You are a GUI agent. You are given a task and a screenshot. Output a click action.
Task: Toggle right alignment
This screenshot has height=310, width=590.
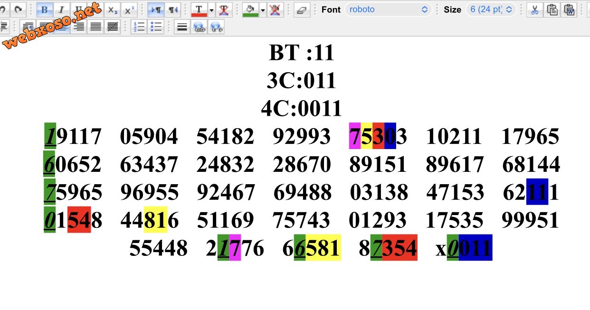(x=78, y=27)
